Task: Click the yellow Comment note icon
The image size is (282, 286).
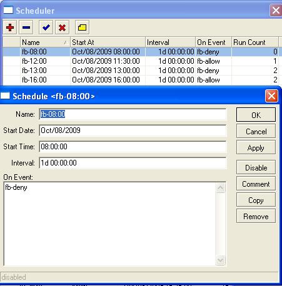Action: click(82, 27)
